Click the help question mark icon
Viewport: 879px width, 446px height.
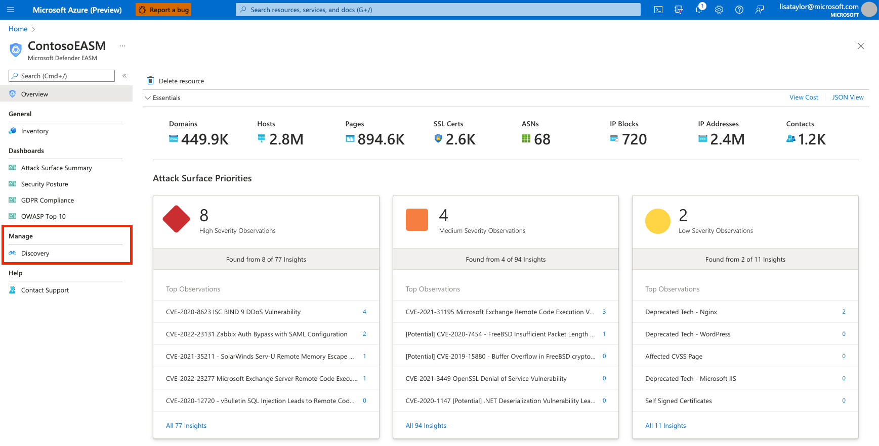pos(739,10)
